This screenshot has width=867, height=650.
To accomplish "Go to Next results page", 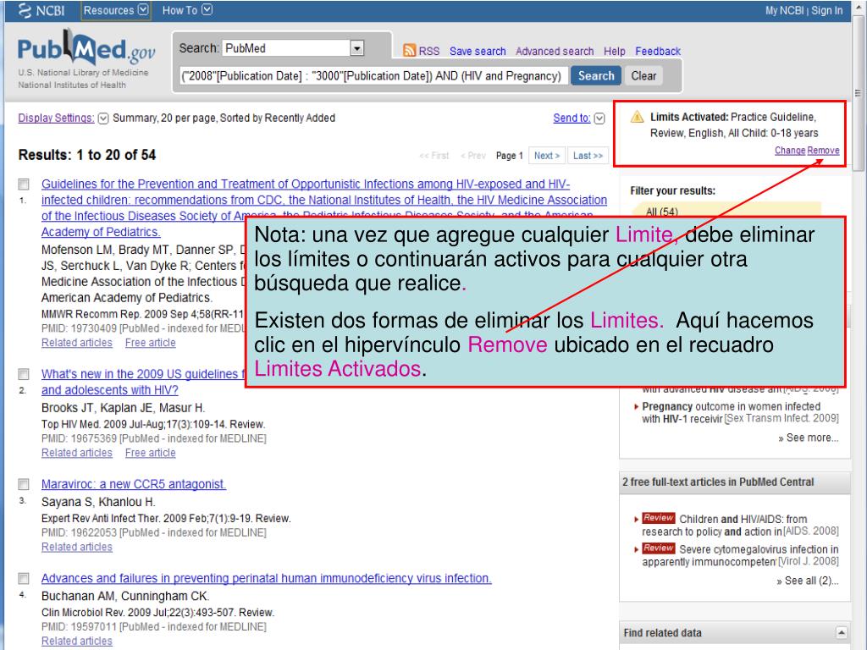I will tap(547, 156).
